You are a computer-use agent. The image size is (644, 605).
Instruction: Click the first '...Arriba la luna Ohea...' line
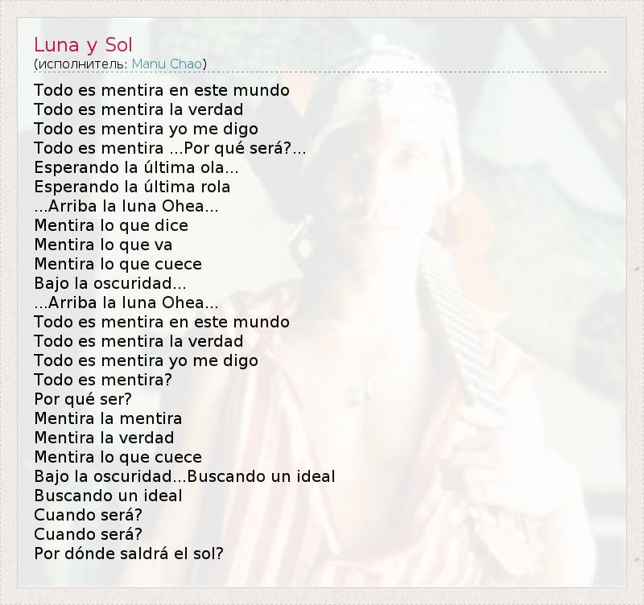126,206
